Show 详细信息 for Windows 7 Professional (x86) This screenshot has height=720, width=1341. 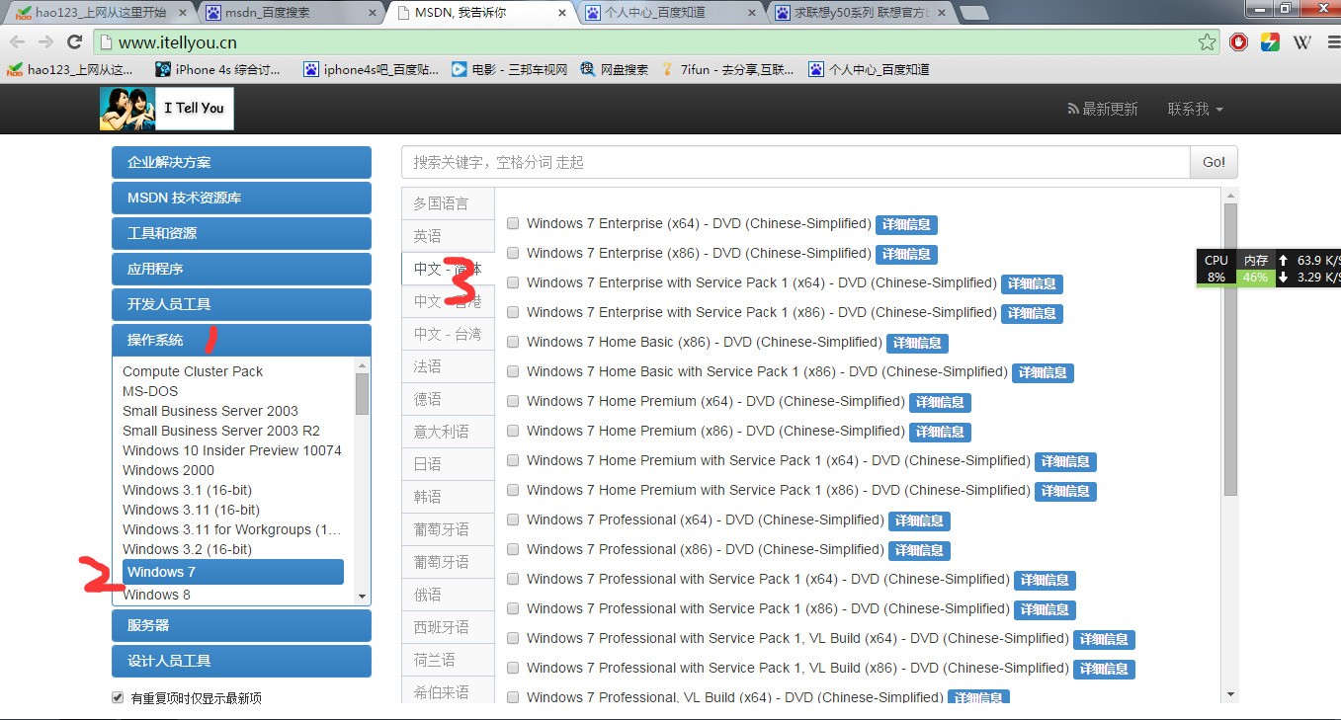919,550
